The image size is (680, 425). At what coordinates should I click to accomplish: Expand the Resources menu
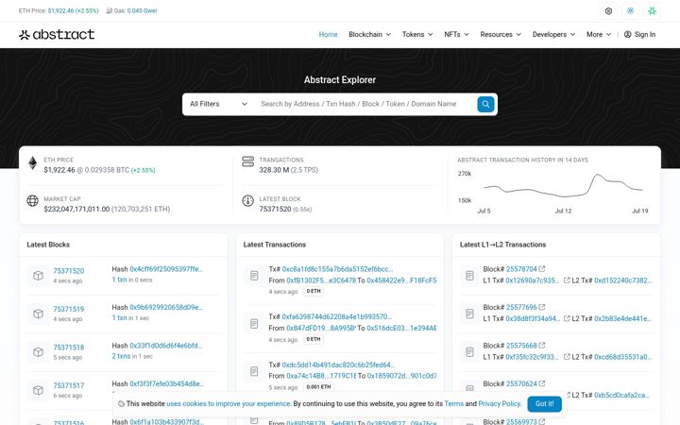pos(501,34)
